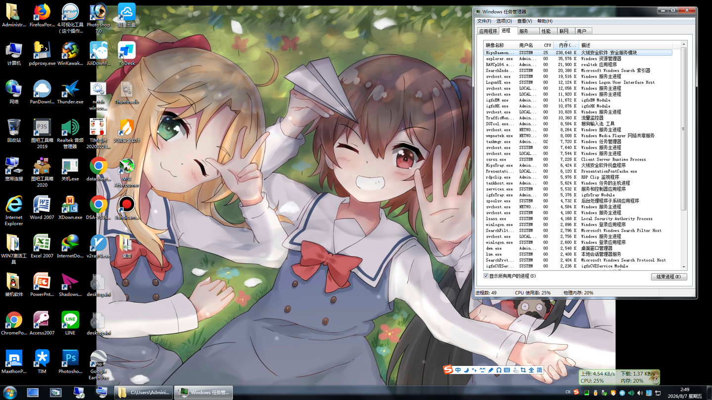The height and width of the screenshot is (400, 712).
Task: Select the Excel 2007 desktop icon
Action: click(42, 247)
